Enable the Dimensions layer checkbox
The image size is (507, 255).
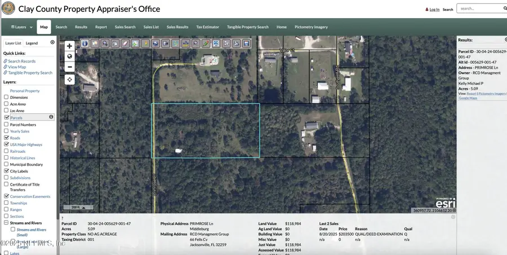click(6, 97)
